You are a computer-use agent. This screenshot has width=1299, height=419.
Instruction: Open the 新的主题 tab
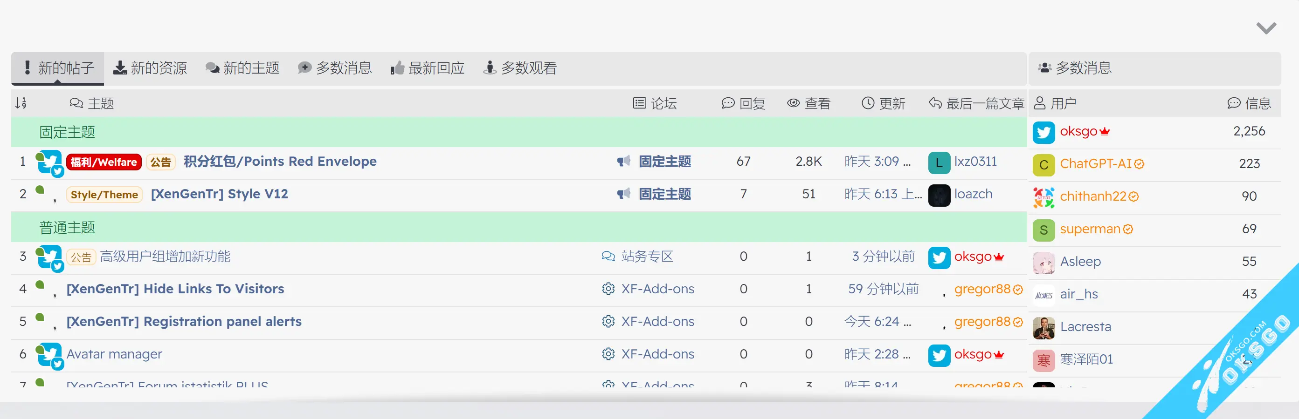[x=242, y=68]
